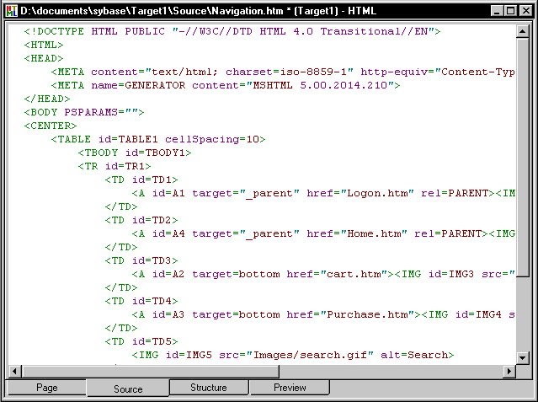Click the <BODY PSPARAMS=""> line

click(84, 112)
